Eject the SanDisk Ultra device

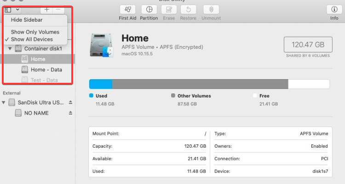(70, 102)
